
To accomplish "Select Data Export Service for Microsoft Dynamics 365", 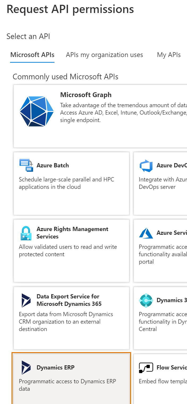I will pos(69,300).
